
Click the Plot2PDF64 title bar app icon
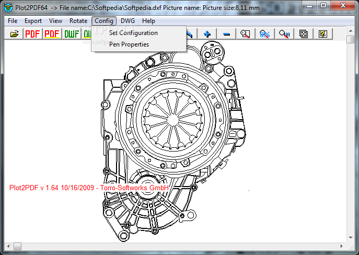(x=8, y=8)
